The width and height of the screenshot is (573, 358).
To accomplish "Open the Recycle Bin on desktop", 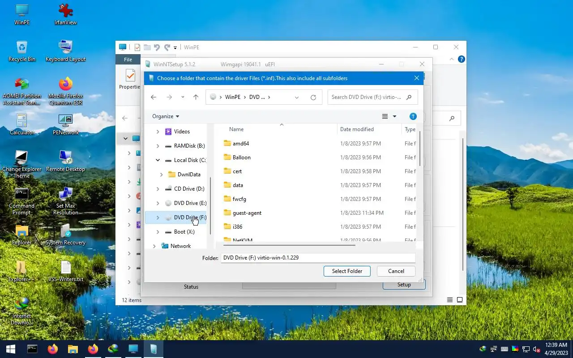I will 21,51.
